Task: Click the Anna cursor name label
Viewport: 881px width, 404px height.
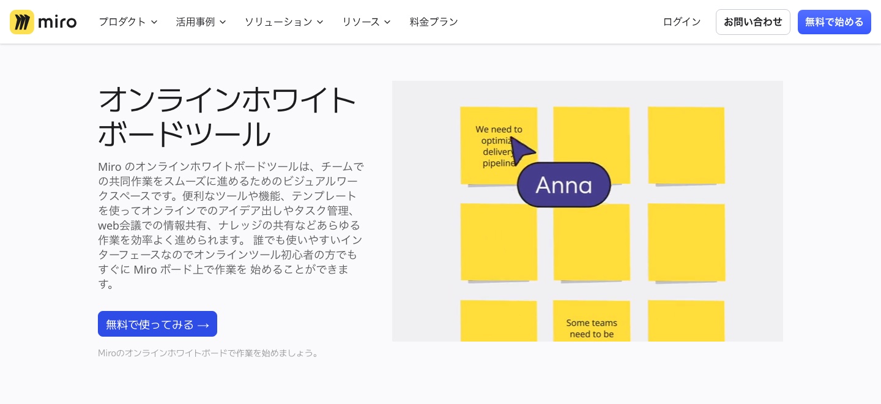Action: pyautogui.click(x=564, y=185)
